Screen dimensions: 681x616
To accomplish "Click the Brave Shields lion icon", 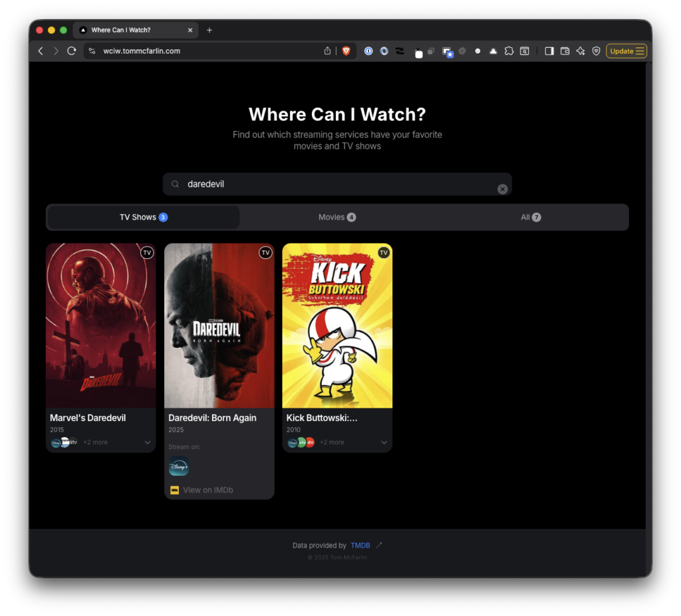I will [346, 51].
